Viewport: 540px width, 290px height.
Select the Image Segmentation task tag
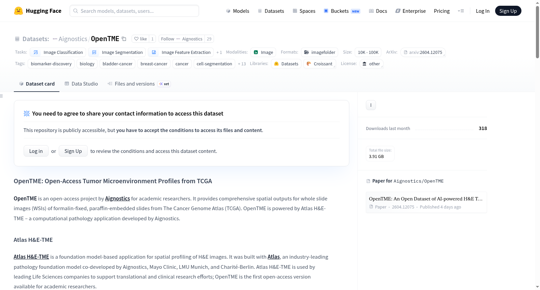tap(117, 52)
